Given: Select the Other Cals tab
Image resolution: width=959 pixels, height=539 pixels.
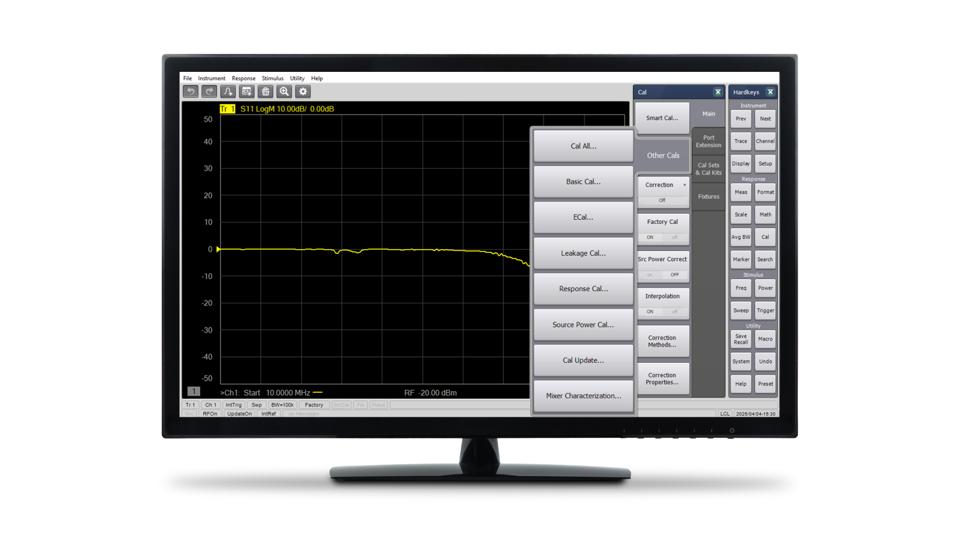Looking at the screenshot, I should click(x=662, y=155).
